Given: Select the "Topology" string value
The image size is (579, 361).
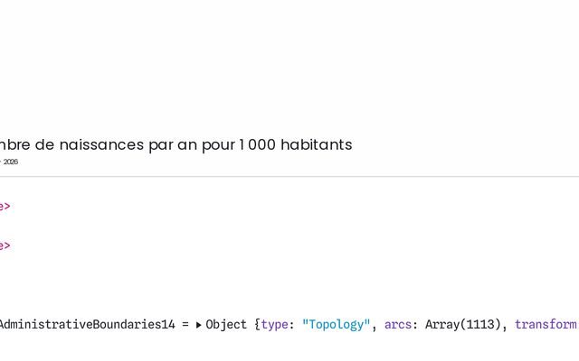Looking at the screenshot, I should (x=336, y=325).
